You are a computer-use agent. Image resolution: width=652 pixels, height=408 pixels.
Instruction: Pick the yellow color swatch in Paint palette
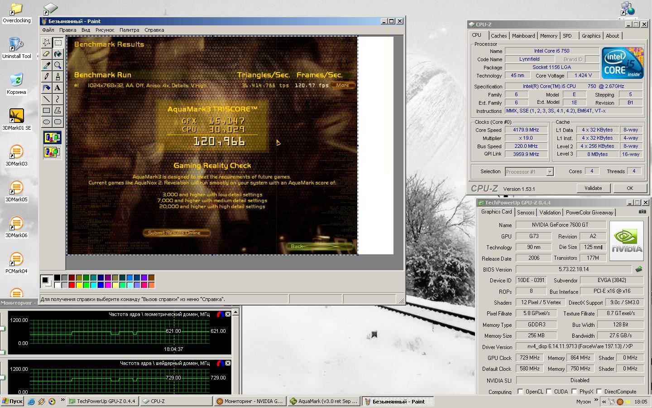point(79,285)
